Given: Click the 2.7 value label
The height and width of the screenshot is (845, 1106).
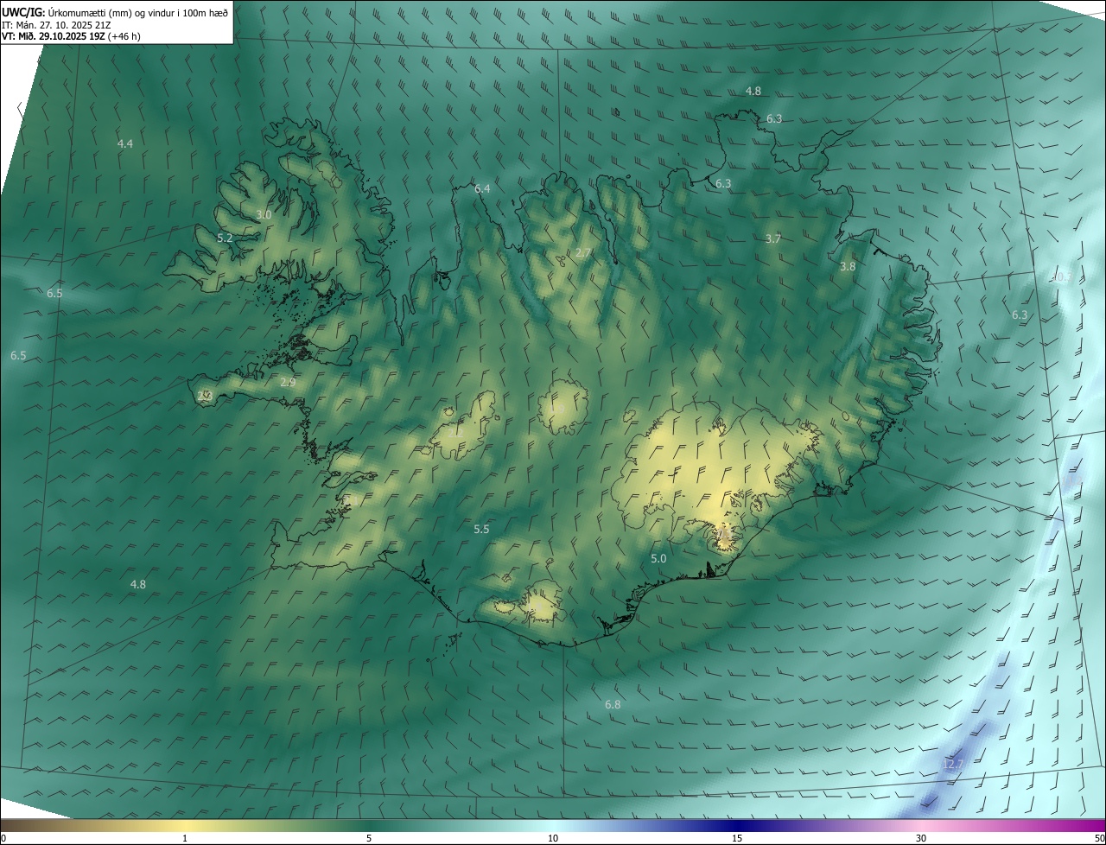Looking at the screenshot, I should tap(583, 252).
